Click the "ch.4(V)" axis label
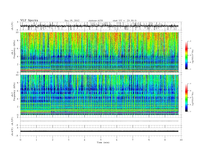 tap(12, 132)
